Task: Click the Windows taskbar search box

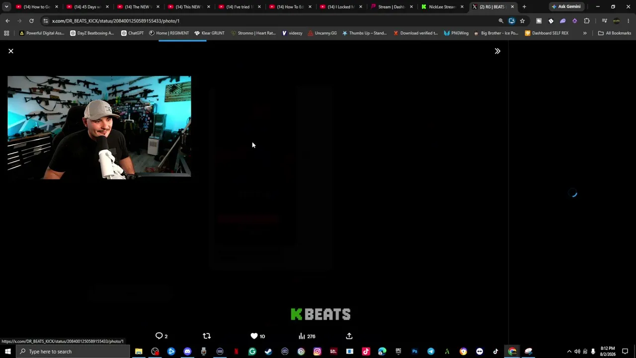Action: [x=73, y=352]
